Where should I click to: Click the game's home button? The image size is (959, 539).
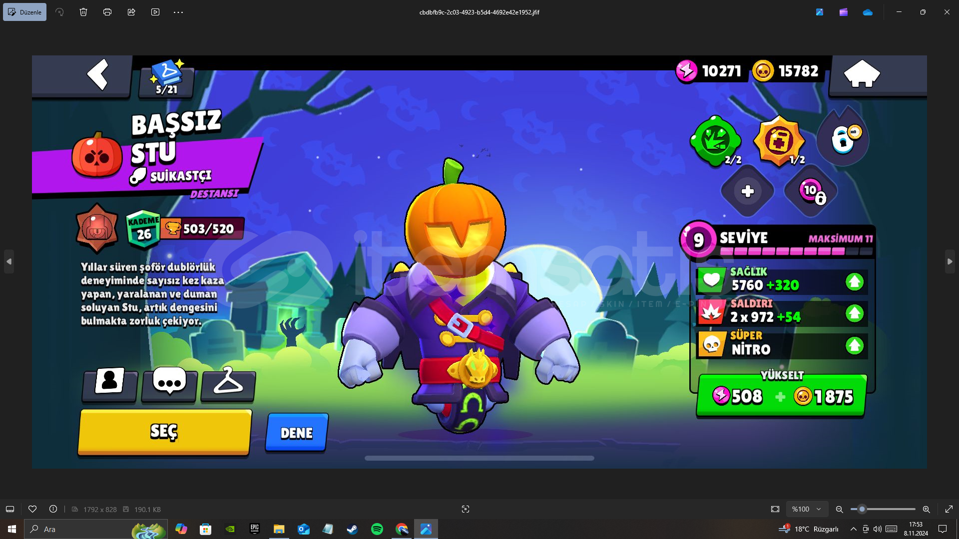(862, 74)
